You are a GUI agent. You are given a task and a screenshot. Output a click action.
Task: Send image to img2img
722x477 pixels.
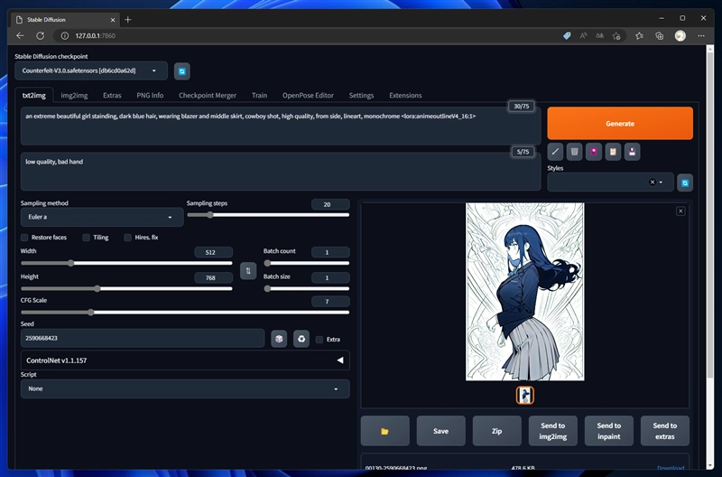(x=553, y=431)
